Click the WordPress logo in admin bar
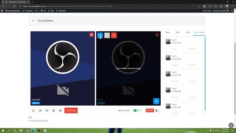236x133 pixels. tap(2, 11)
